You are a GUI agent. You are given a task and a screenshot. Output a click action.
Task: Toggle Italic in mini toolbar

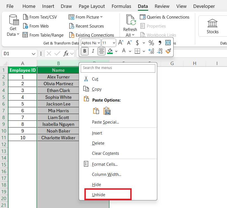(93, 51)
